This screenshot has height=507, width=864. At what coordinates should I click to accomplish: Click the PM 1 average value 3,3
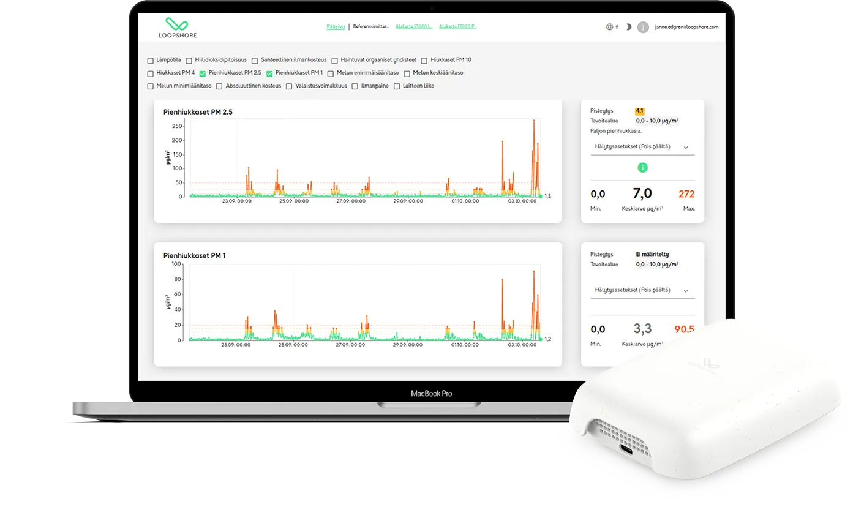642,329
